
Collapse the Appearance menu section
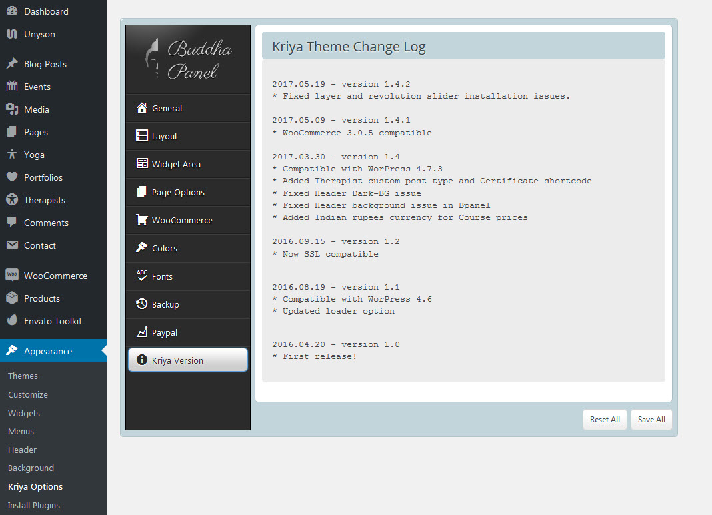point(48,351)
